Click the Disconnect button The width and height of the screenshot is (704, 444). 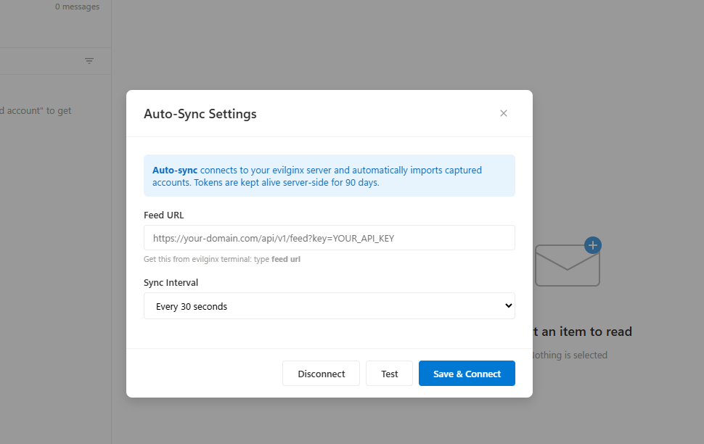[x=321, y=374]
